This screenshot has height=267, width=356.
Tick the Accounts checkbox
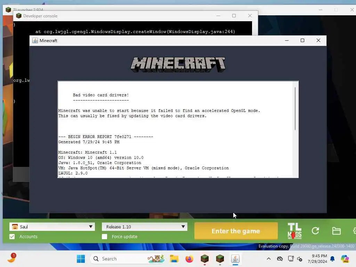(x=12, y=236)
